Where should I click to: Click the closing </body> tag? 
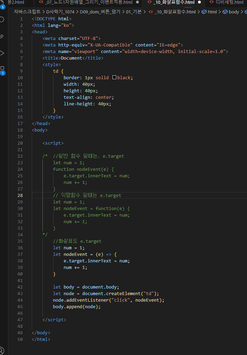[41, 333]
